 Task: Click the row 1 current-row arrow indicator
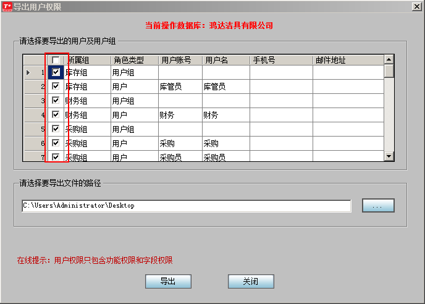(x=28, y=72)
